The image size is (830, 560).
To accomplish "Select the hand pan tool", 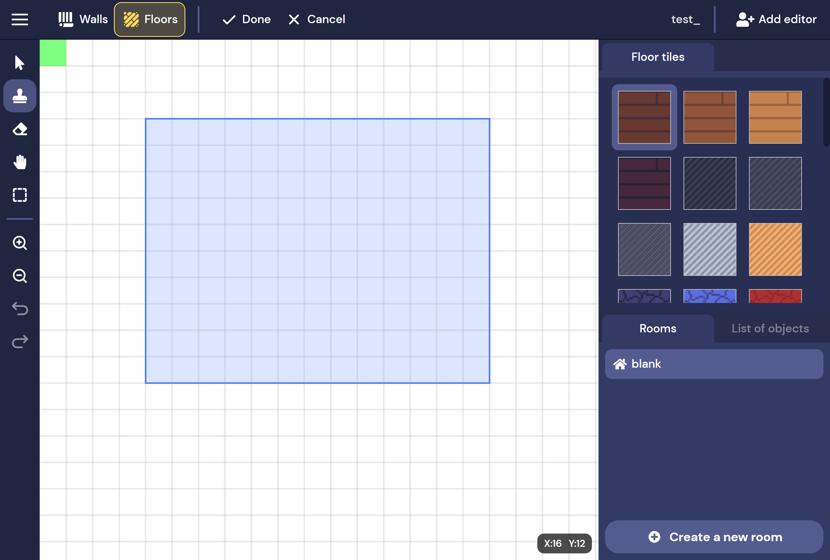I will point(20,162).
